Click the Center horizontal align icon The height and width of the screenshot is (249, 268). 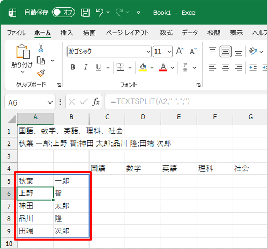[x=225, y=68]
